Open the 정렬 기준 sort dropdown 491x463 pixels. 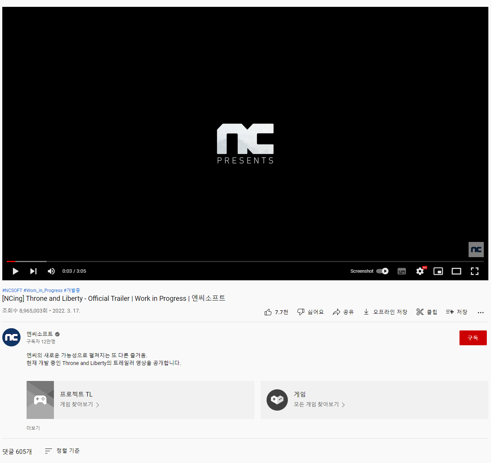62,451
